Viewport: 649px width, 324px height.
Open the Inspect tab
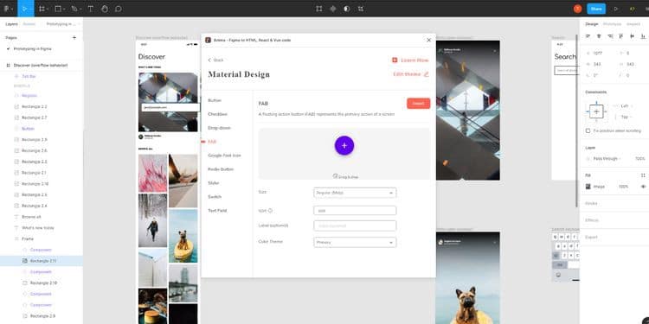[633, 24]
